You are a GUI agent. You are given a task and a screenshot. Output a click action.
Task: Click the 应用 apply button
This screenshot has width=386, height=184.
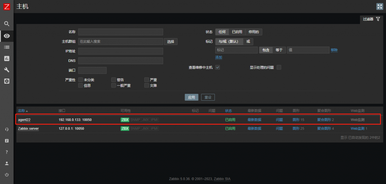pyautogui.click(x=191, y=97)
